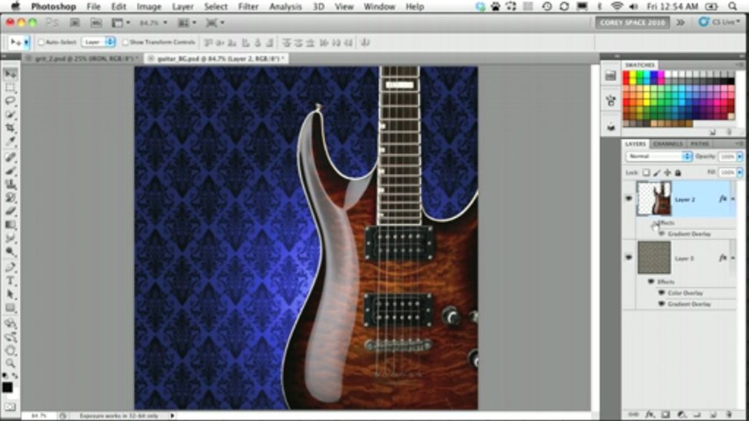Collapse Layer 0 effects list arrow
This screenshot has height=421, width=749.
[732, 258]
